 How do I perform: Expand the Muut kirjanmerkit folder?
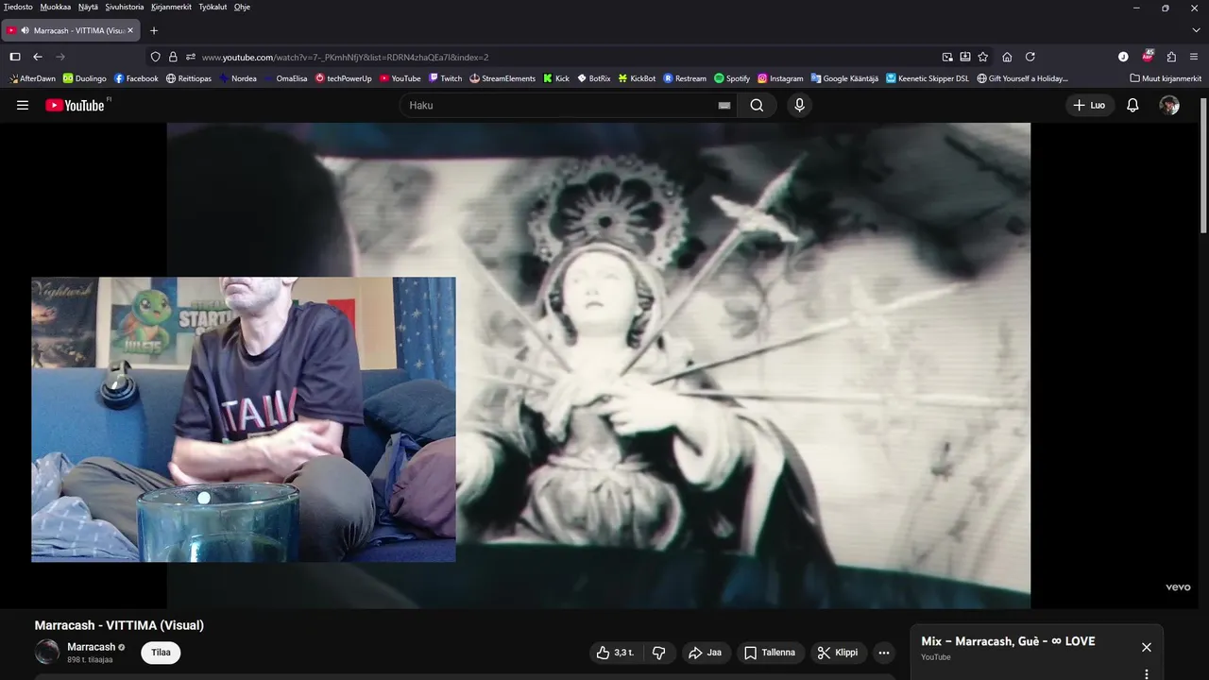(1166, 78)
